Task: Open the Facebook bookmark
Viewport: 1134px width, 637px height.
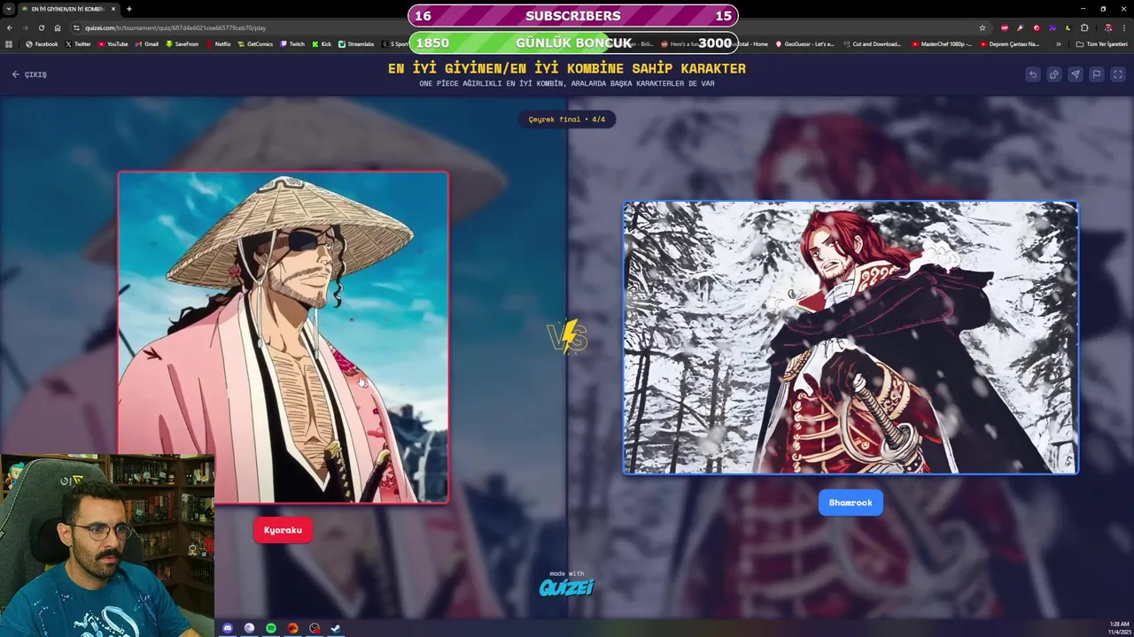Action: (x=42, y=43)
